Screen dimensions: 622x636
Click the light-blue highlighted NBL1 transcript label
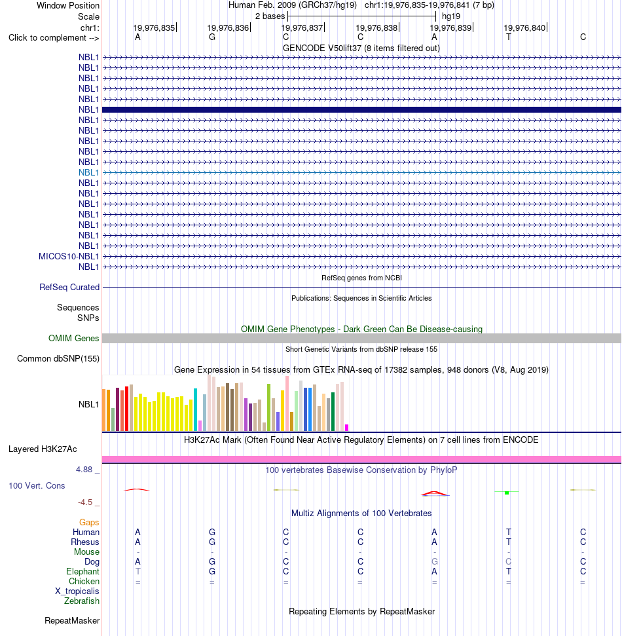click(88, 172)
